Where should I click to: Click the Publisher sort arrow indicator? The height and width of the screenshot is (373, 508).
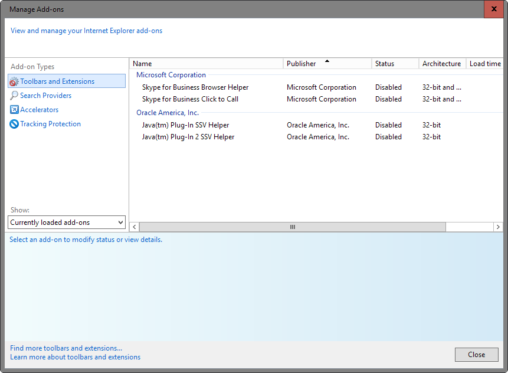(327, 61)
